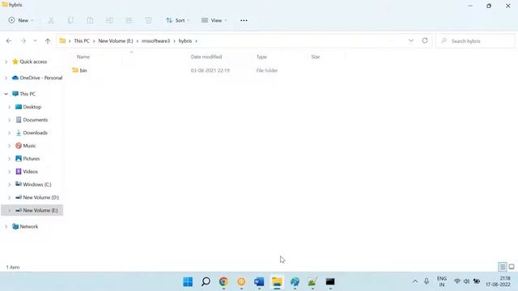The width and height of the screenshot is (518, 291).
Task: Switch to details view layout
Action: pos(503,267)
